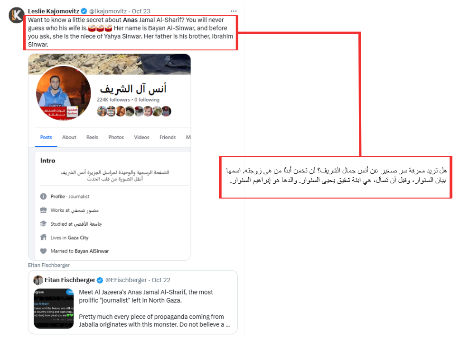Open the About tab
469x342 pixels.
point(69,137)
